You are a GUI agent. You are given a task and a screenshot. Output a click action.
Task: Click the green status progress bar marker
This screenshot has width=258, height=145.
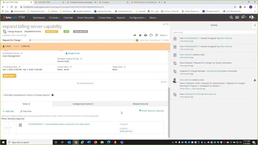point(137,40)
